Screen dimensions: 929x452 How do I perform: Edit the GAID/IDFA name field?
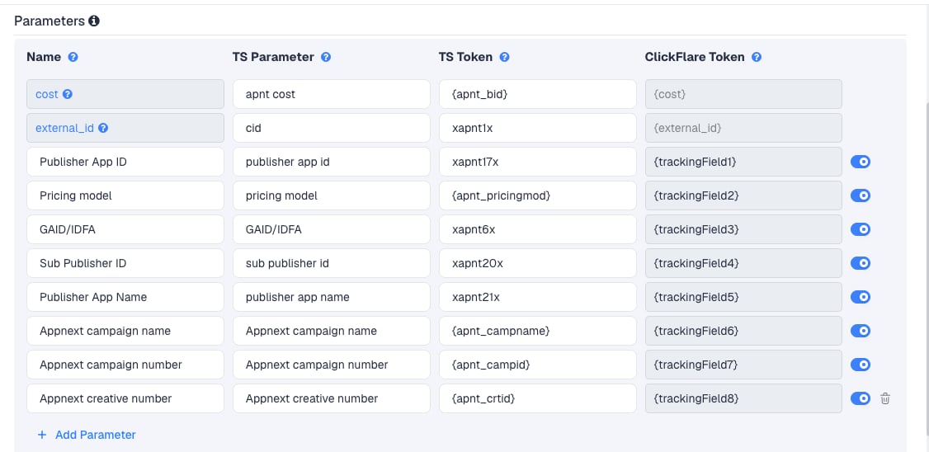pyautogui.click(x=125, y=229)
